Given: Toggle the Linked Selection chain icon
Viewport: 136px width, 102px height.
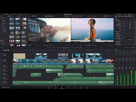Looking at the screenshot, I should coord(66,48).
